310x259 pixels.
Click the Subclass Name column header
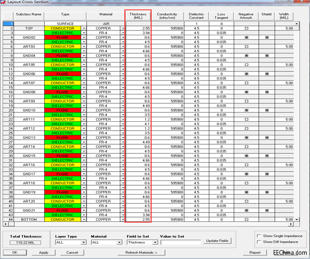pyautogui.click(x=29, y=16)
